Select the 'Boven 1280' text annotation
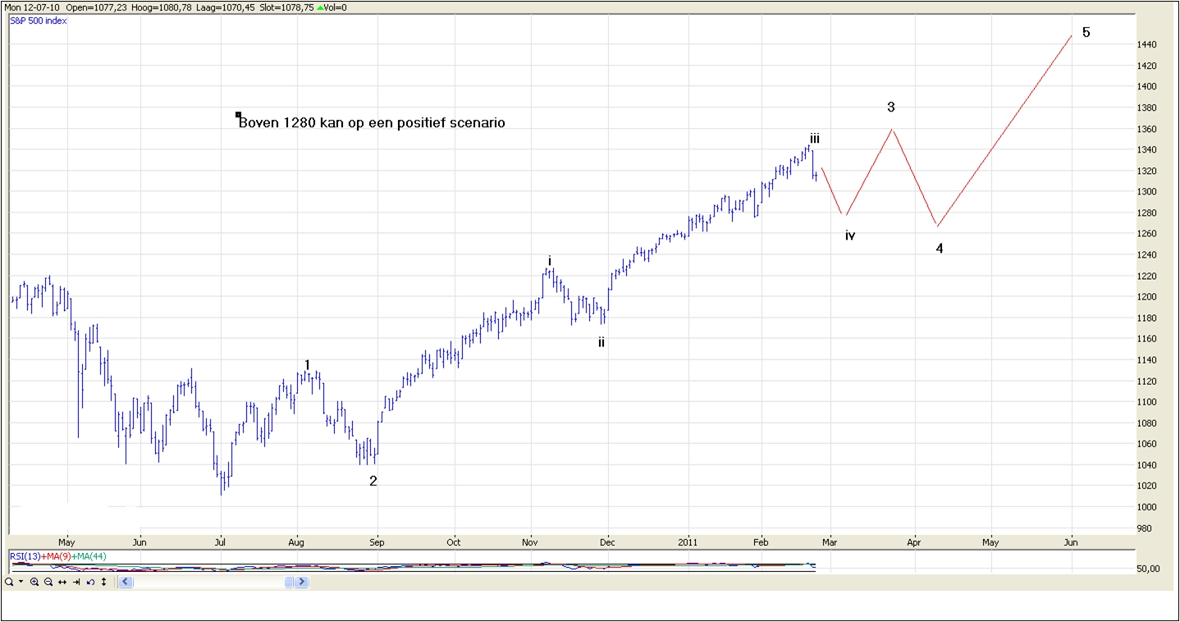Screen dimensions: 1180x622 pos(371,123)
